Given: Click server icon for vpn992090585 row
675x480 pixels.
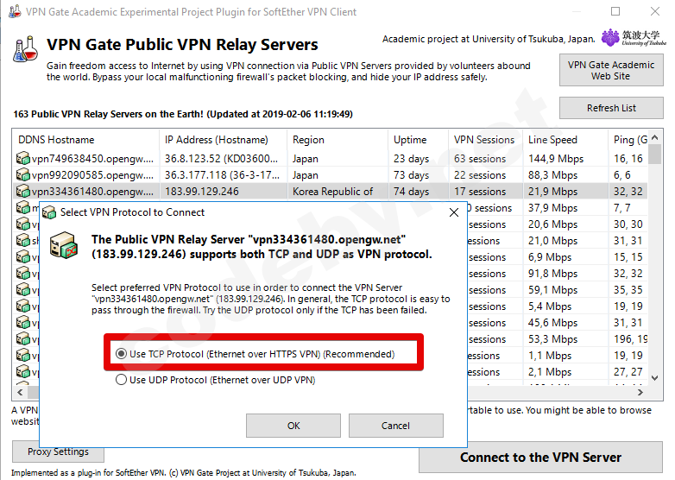Looking at the screenshot, I should pos(22,174).
